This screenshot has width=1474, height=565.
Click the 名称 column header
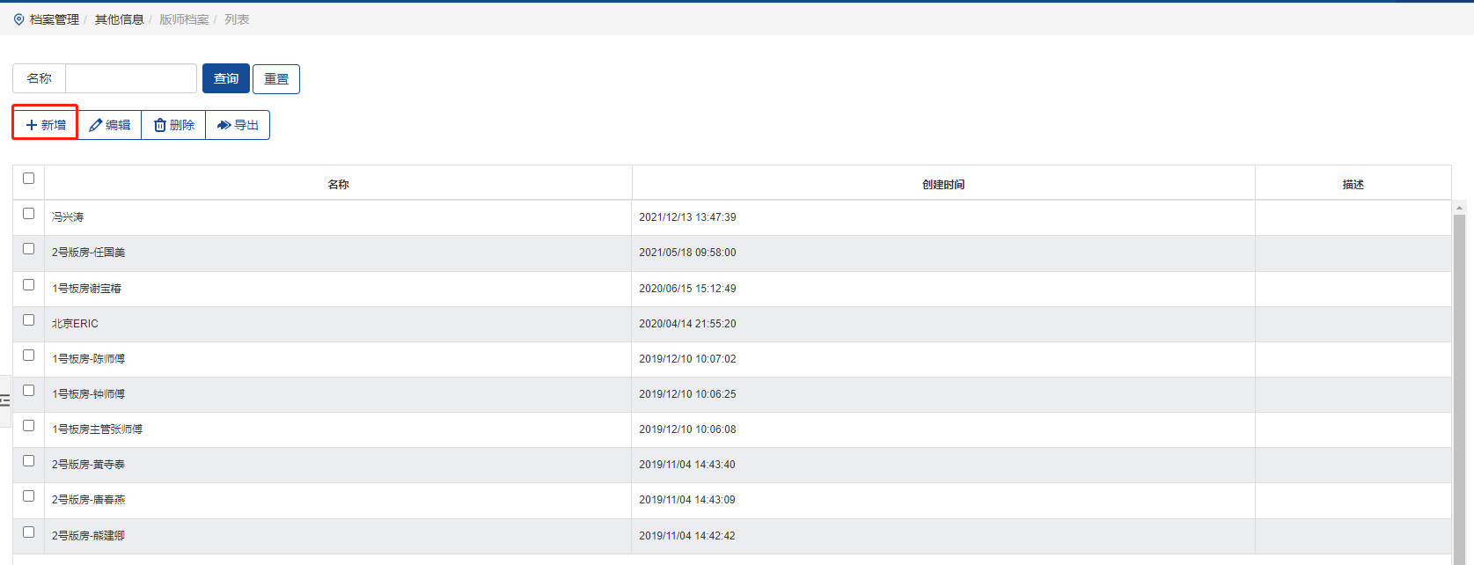(338, 184)
